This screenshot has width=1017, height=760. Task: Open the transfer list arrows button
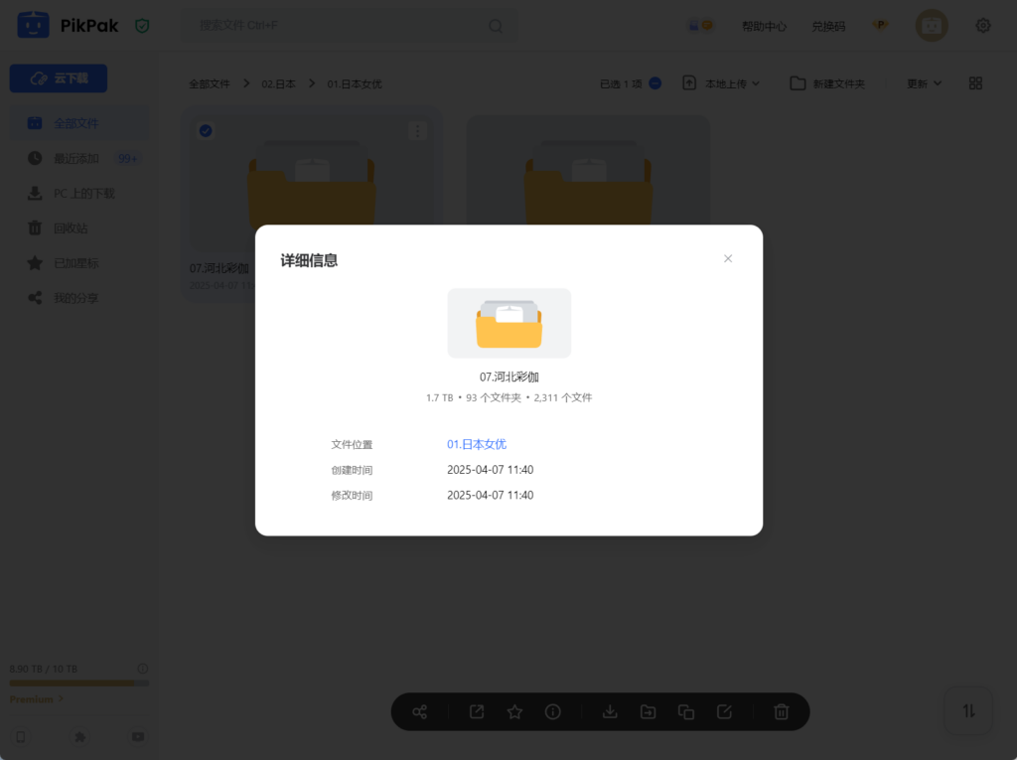(968, 710)
